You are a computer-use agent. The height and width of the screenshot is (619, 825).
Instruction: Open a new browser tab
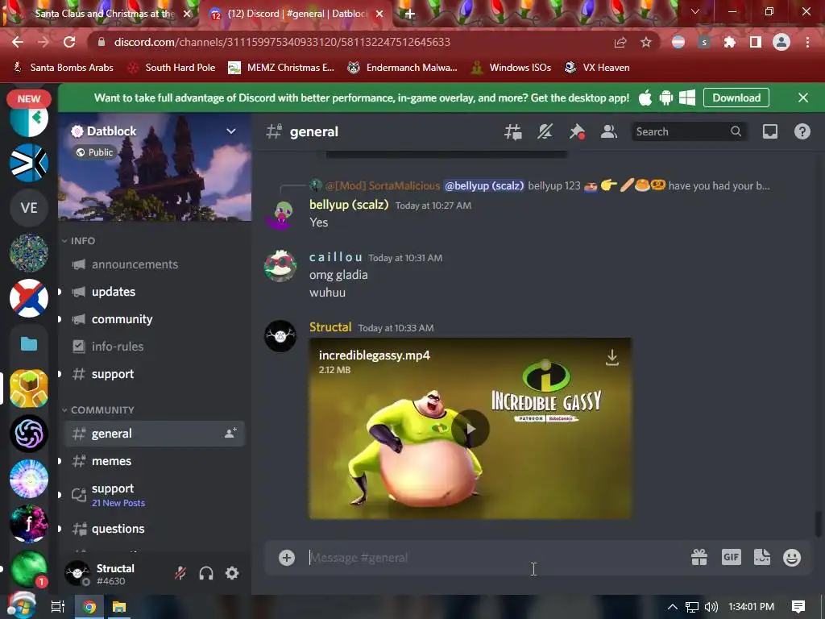tap(410, 15)
